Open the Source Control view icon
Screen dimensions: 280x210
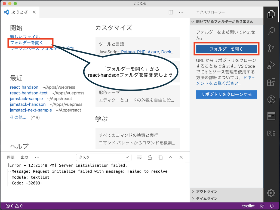pyautogui.click(x=271, y=48)
